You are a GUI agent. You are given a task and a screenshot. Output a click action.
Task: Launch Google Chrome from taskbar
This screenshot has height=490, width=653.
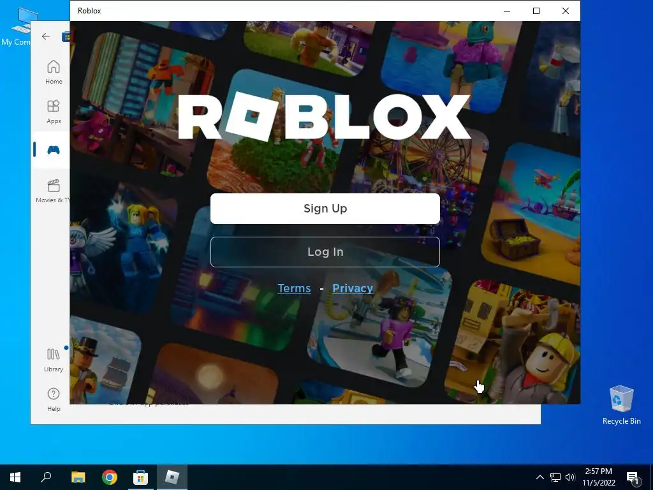110,477
